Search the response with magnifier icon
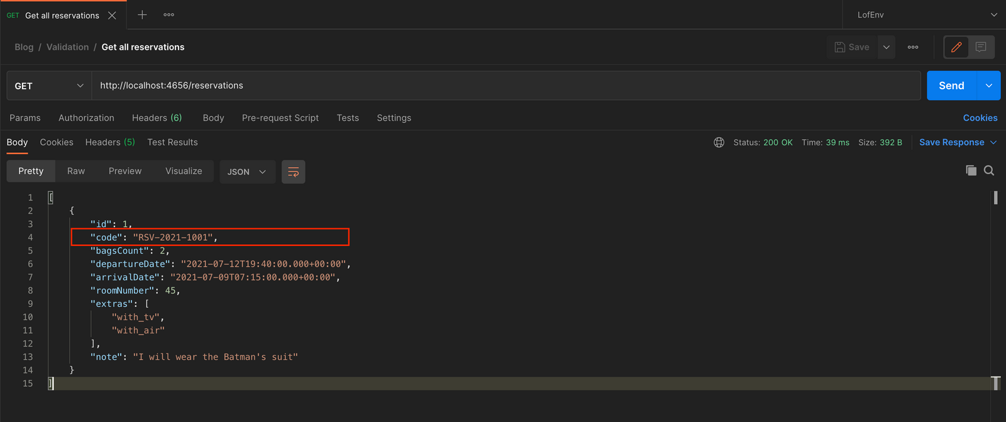1006x422 pixels. [x=989, y=170]
